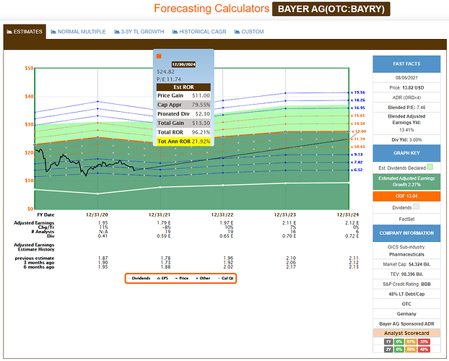The width and height of the screenshot is (449, 361).
Task: Click the 1Y scorecard badge
Action: click(388, 342)
